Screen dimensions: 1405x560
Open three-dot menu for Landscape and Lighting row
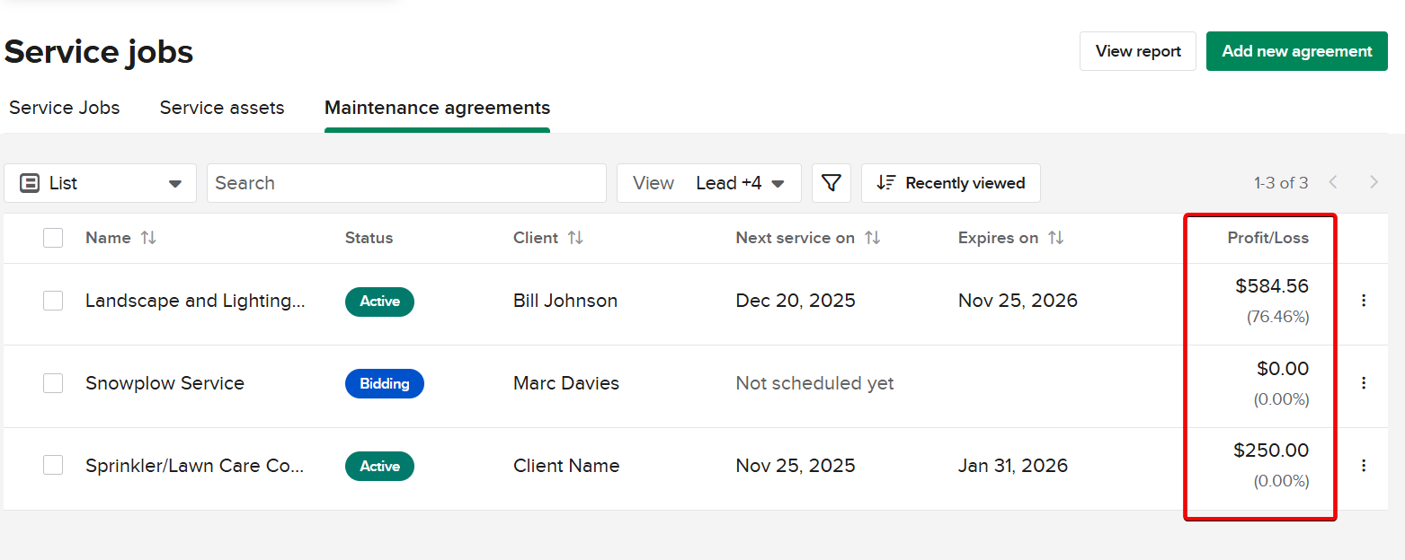pyautogui.click(x=1363, y=301)
